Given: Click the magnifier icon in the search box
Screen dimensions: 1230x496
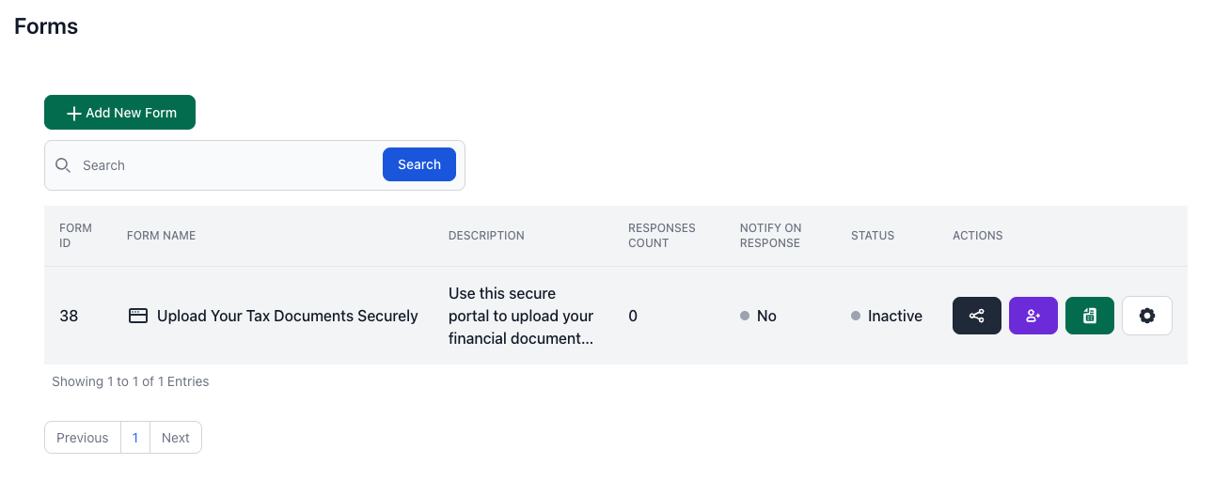Looking at the screenshot, I should 63,165.
